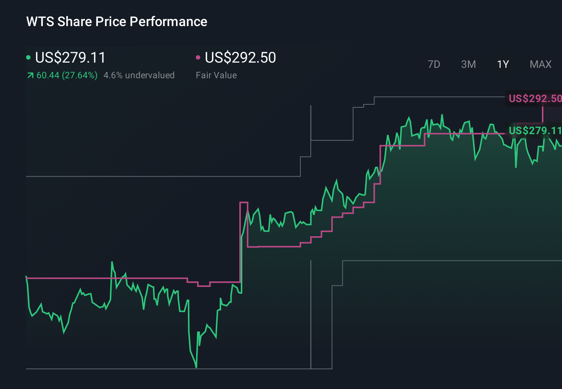This screenshot has height=389, width=562.
Task: Show MAX share price history
Action: point(540,64)
